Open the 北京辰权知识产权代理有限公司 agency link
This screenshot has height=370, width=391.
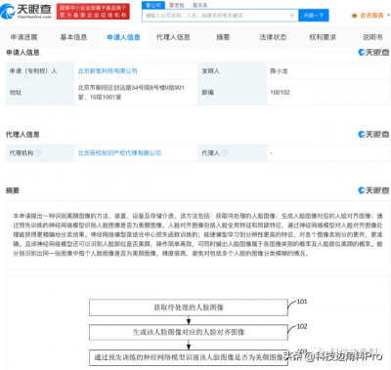(x=119, y=153)
